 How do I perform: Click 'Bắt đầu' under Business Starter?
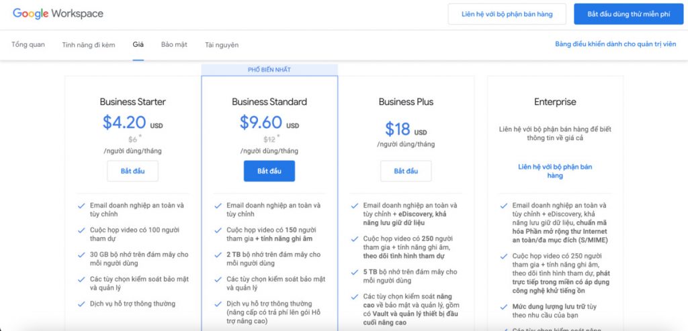point(132,171)
